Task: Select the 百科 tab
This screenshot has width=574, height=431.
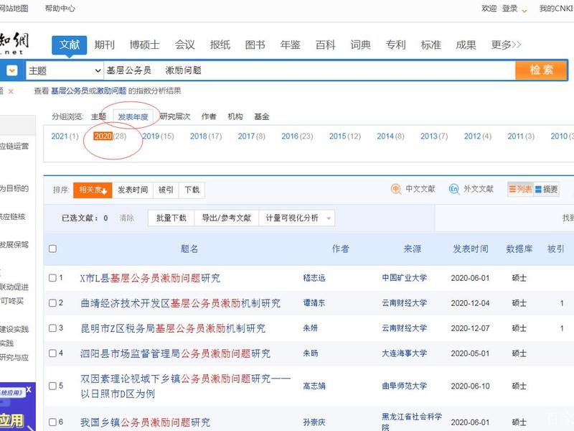Action: click(326, 45)
